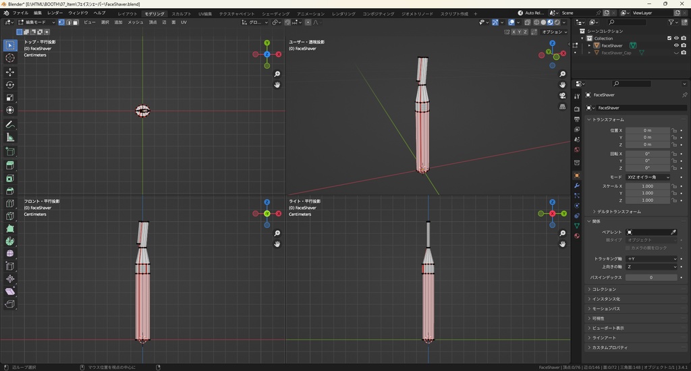Screen dimensions: 691x371
Task: Toggle X-ray display
Action: point(527,22)
